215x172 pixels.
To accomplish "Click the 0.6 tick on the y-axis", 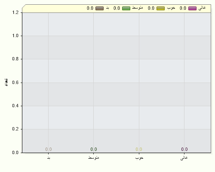I will [15, 83].
